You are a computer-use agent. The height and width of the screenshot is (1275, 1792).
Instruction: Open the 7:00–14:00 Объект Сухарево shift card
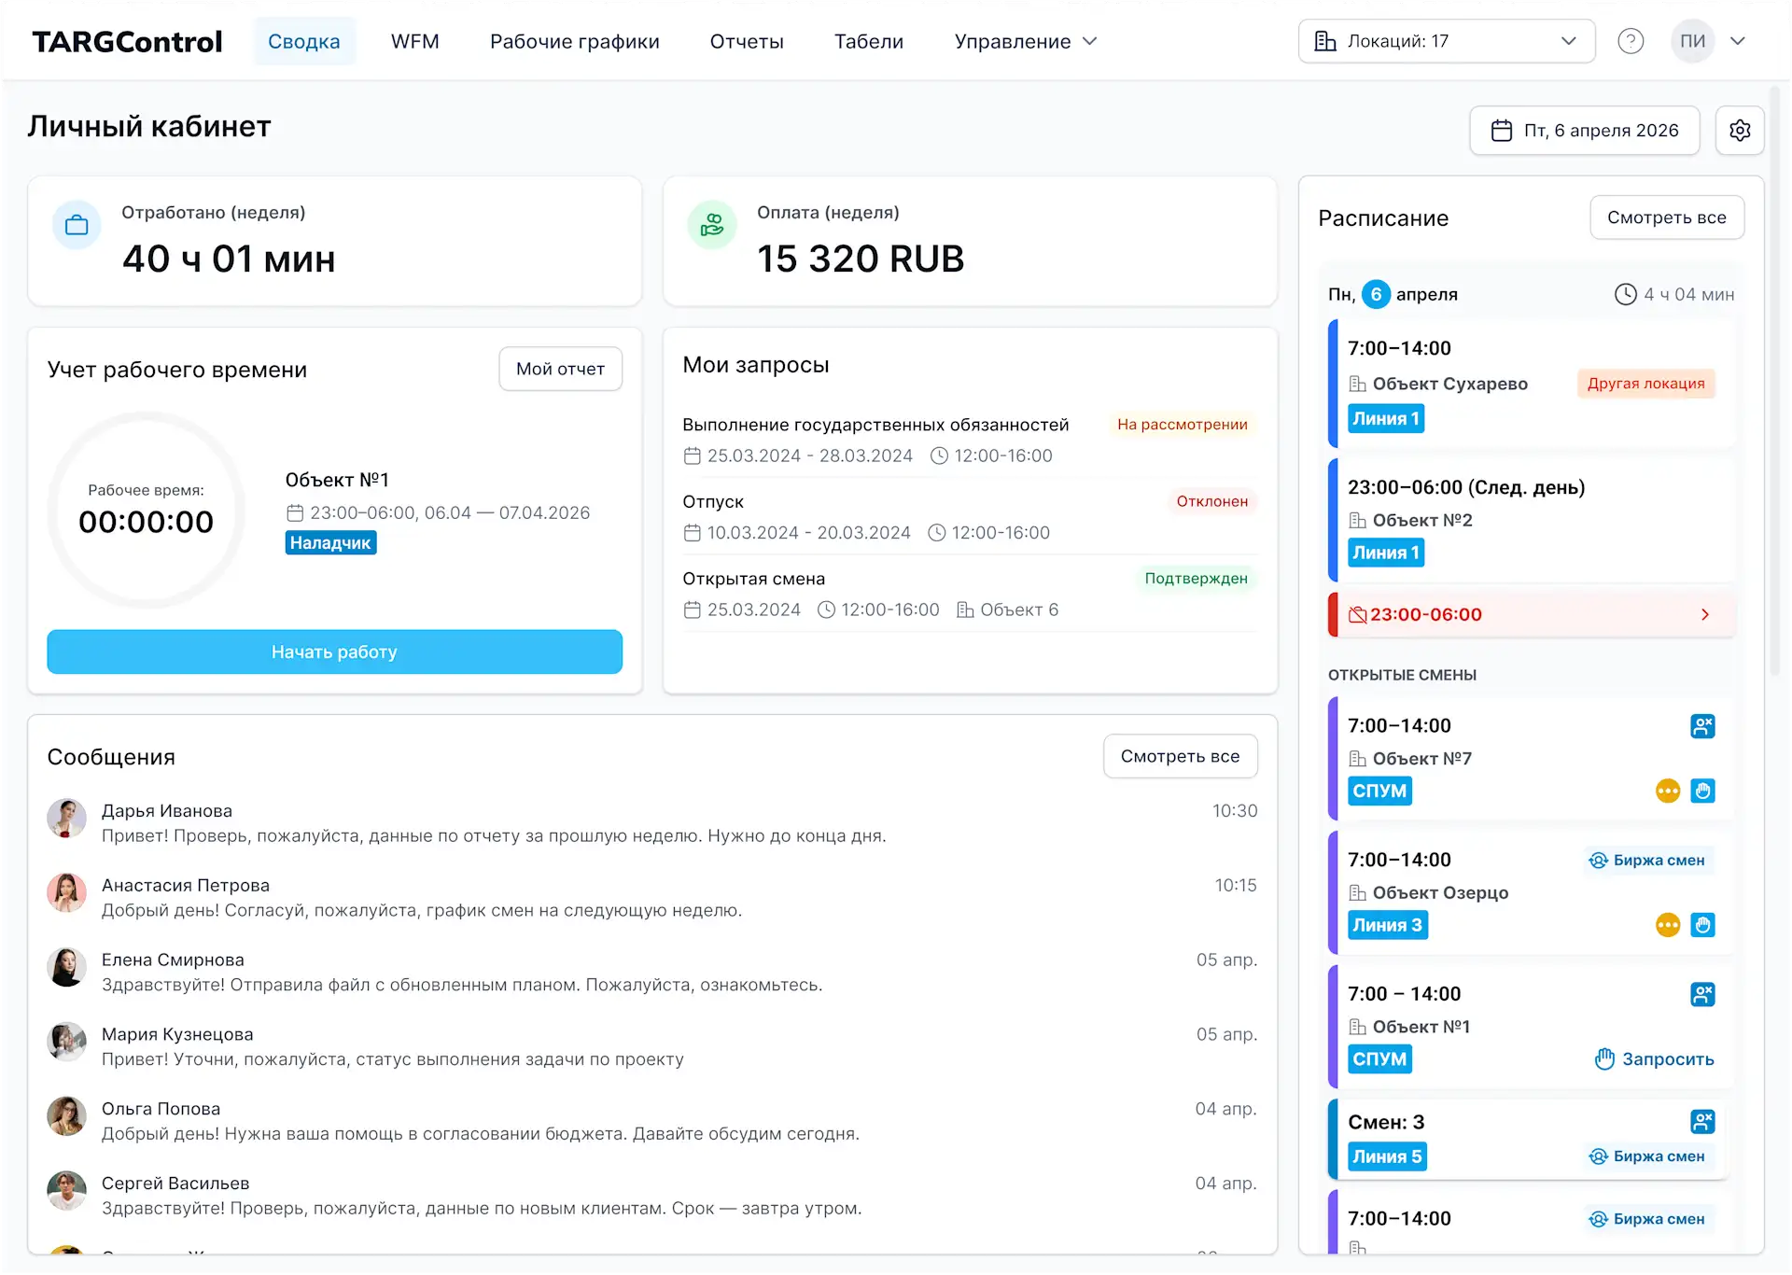(x=1531, y=383)
